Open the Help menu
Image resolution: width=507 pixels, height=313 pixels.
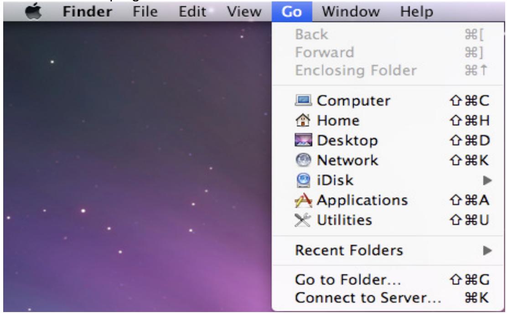(416, 12)
